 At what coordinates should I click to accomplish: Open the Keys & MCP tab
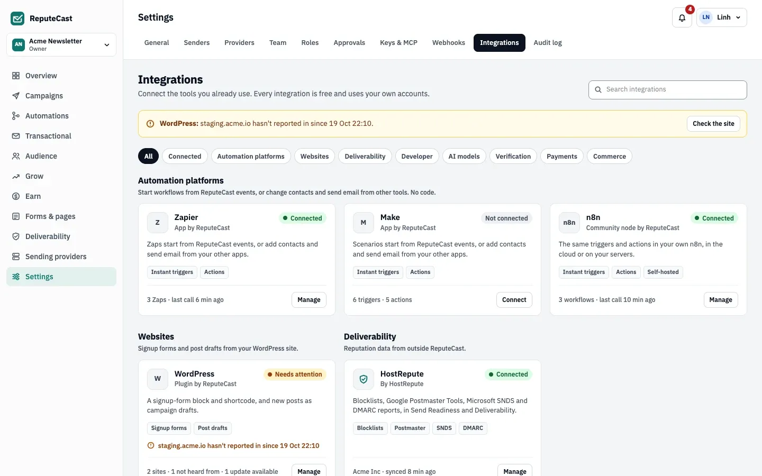click(x=398, y=43)
